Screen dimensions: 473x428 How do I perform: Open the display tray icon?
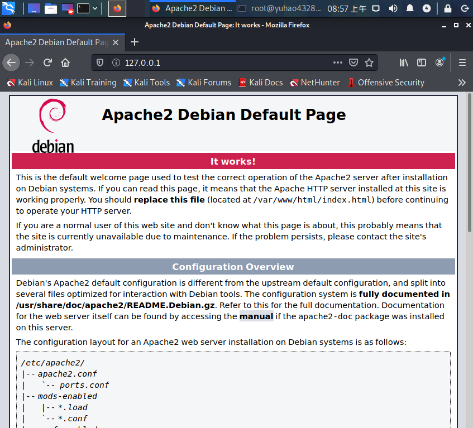coord(376,8)
